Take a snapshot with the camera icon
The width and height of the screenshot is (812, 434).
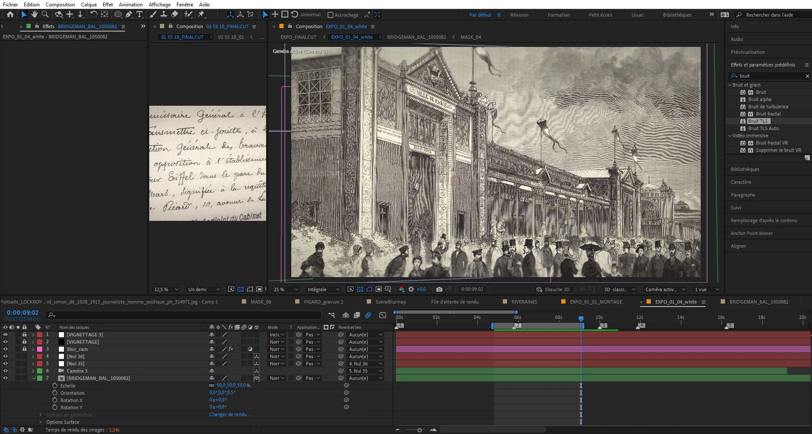(439, 289)
